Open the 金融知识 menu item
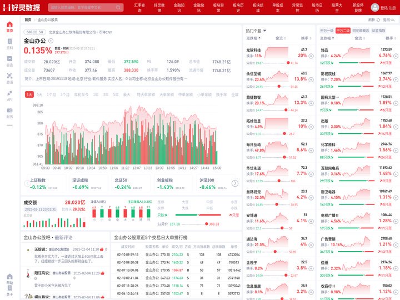Screen dimensions: 400x300 click(179, 8)
